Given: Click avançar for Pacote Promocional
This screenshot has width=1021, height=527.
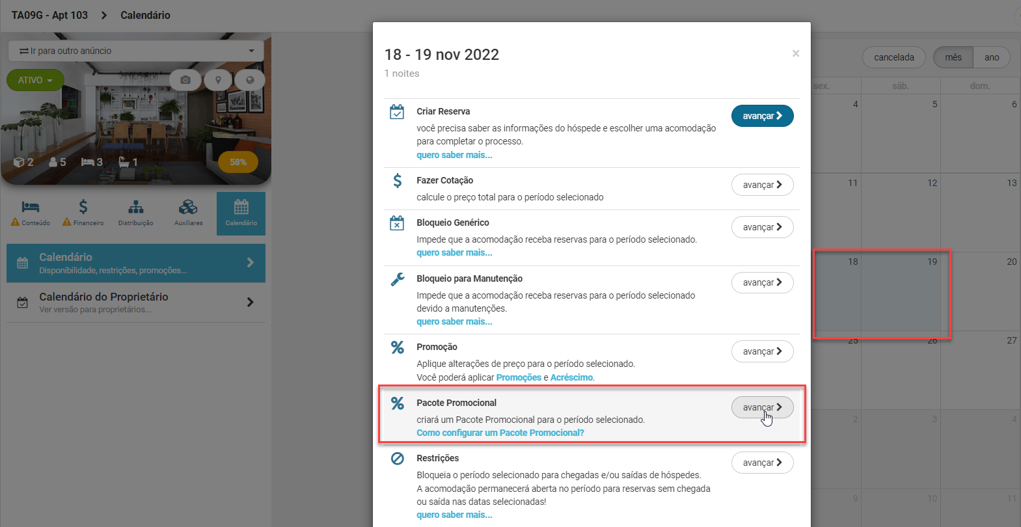Looking at the screenshot, I should (x=762, y=407).
